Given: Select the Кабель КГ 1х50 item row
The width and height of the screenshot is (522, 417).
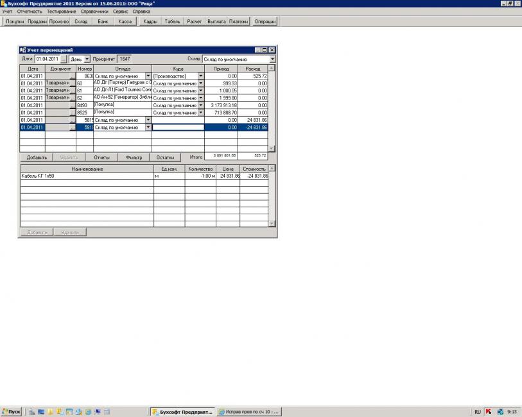Looking at the screenshot, I should [x=86, y=175].
